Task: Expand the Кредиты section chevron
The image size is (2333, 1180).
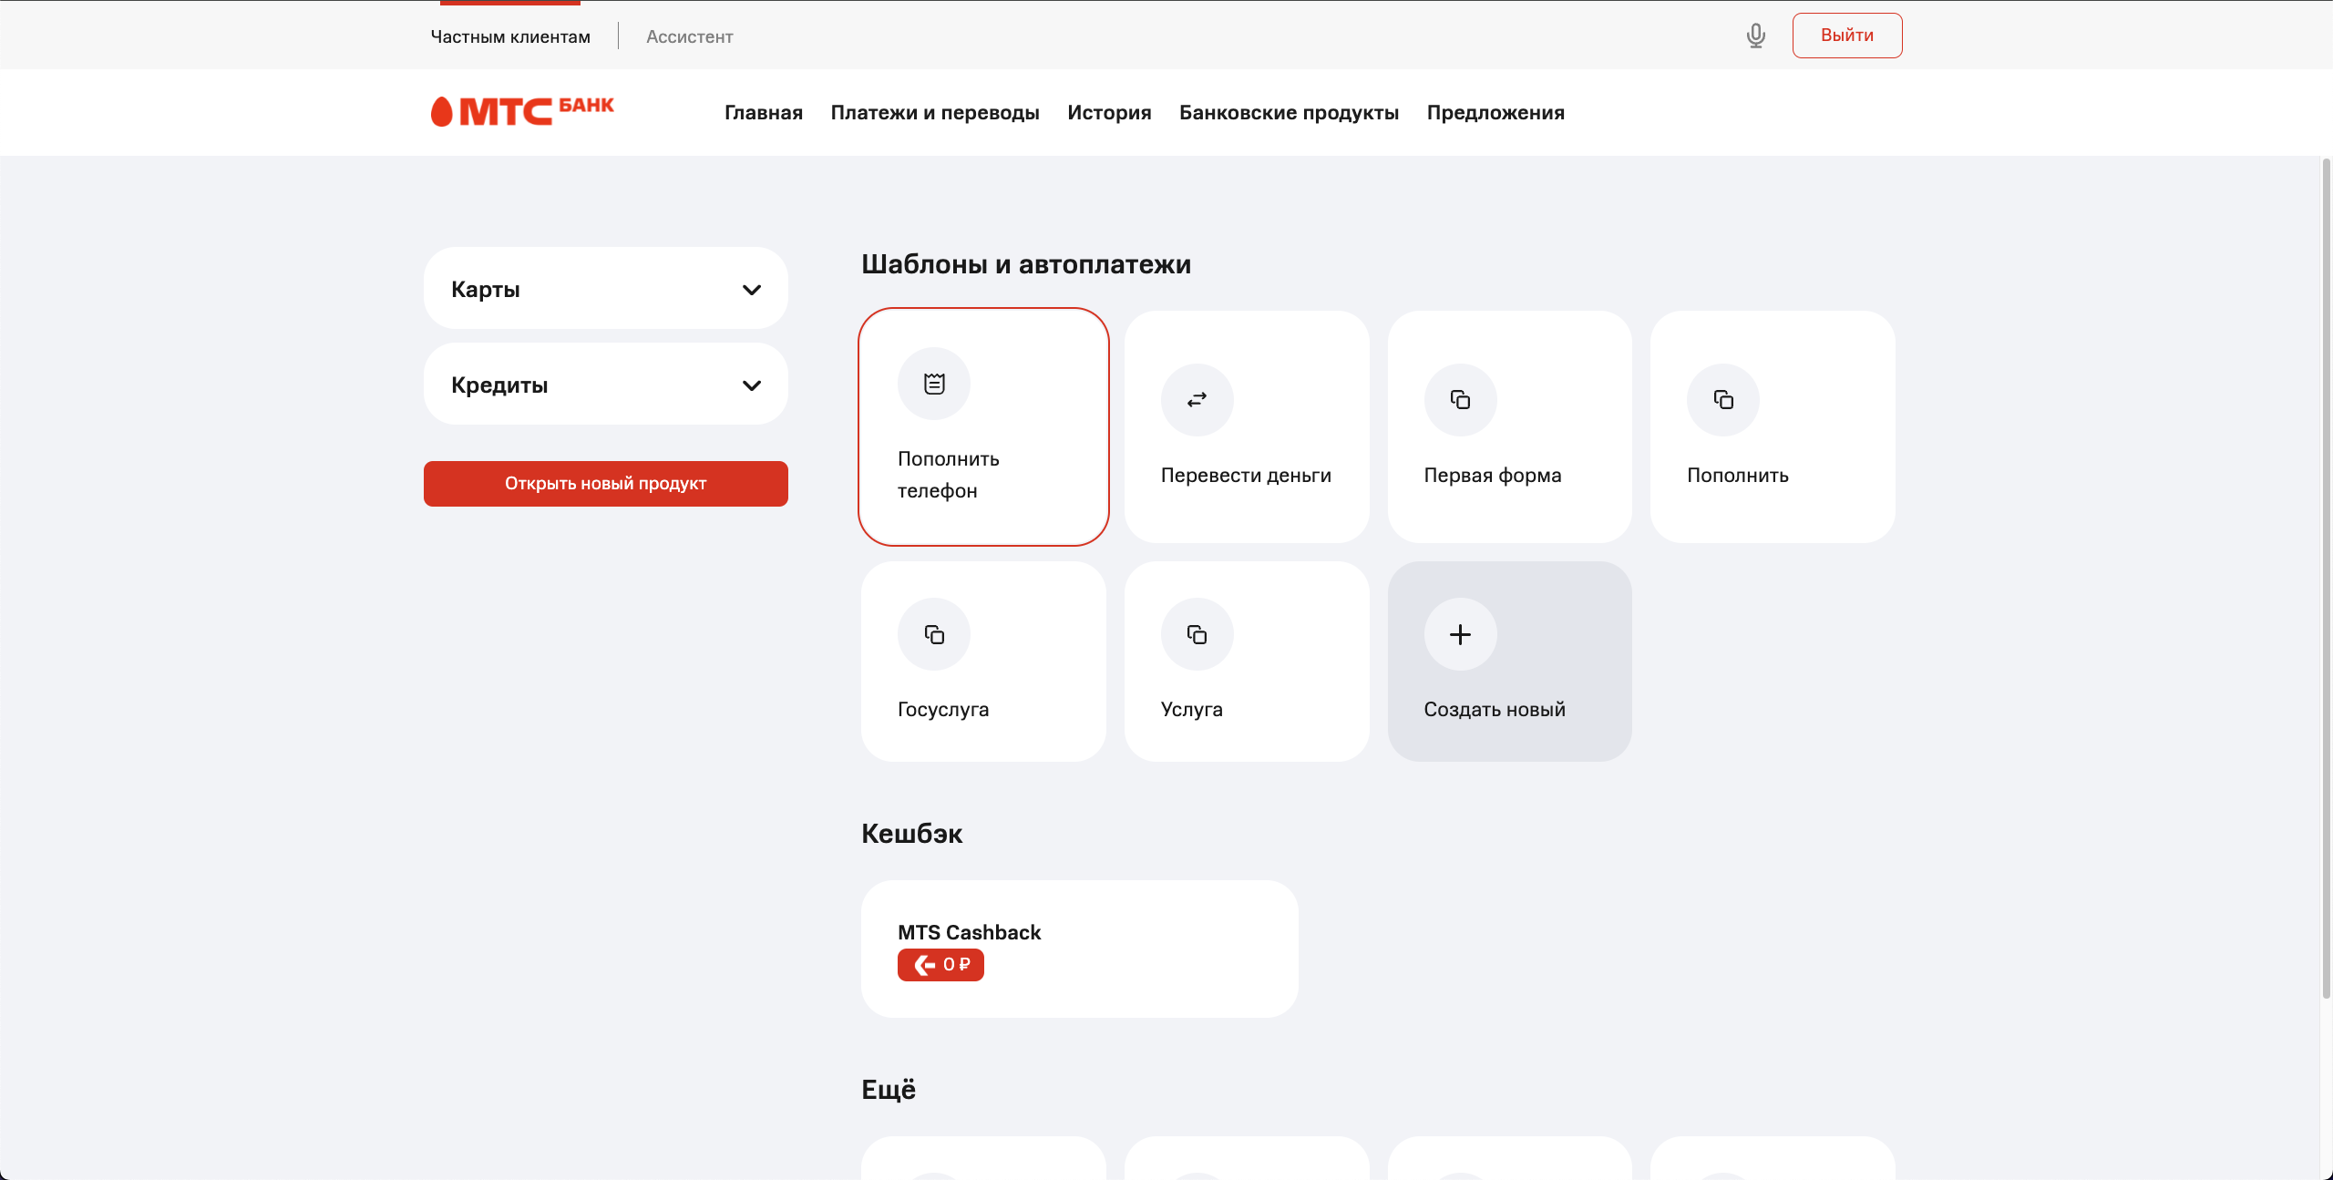Action: pos(752,385)
